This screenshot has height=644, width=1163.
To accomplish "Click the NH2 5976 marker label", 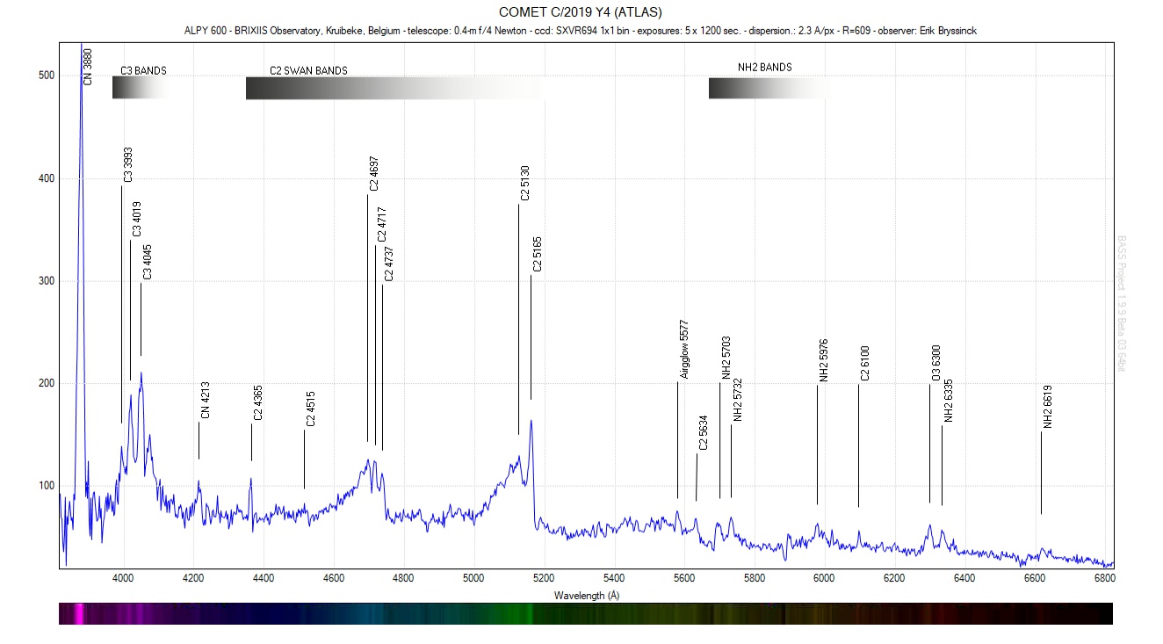I will click(x=824, y=360).
